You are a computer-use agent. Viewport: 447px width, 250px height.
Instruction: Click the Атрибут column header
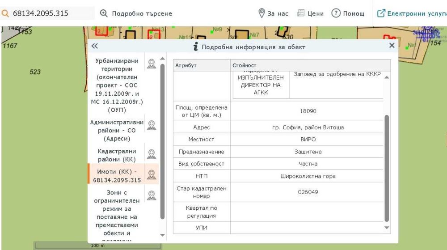tap(202, 65)
